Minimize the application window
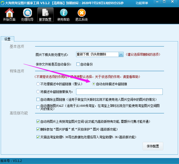 pos(157,2)
